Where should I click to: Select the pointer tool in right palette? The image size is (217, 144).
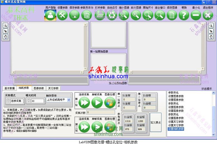click(x=211, y=31)
